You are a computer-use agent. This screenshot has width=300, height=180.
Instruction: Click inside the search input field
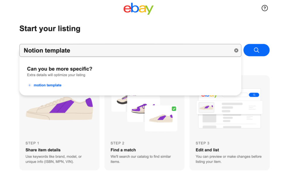click(x=117, y=50)
